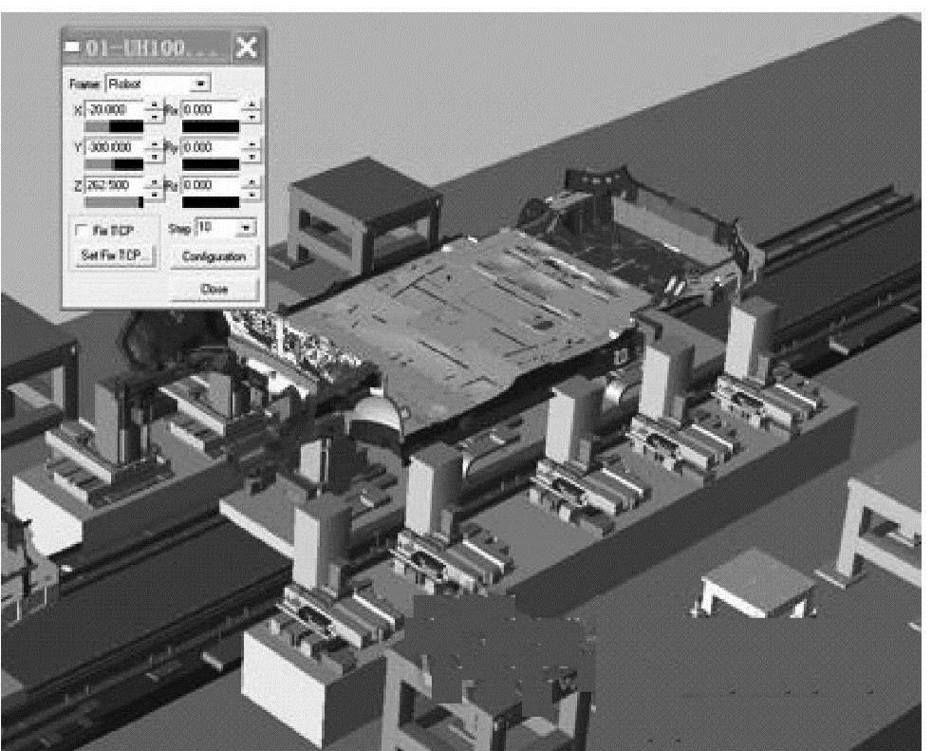Decrease the Ry value with down arrow
The height and width of the screenshot is (751, 932).
252,157
